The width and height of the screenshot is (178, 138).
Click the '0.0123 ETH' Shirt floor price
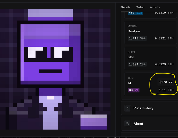point(164,64)
